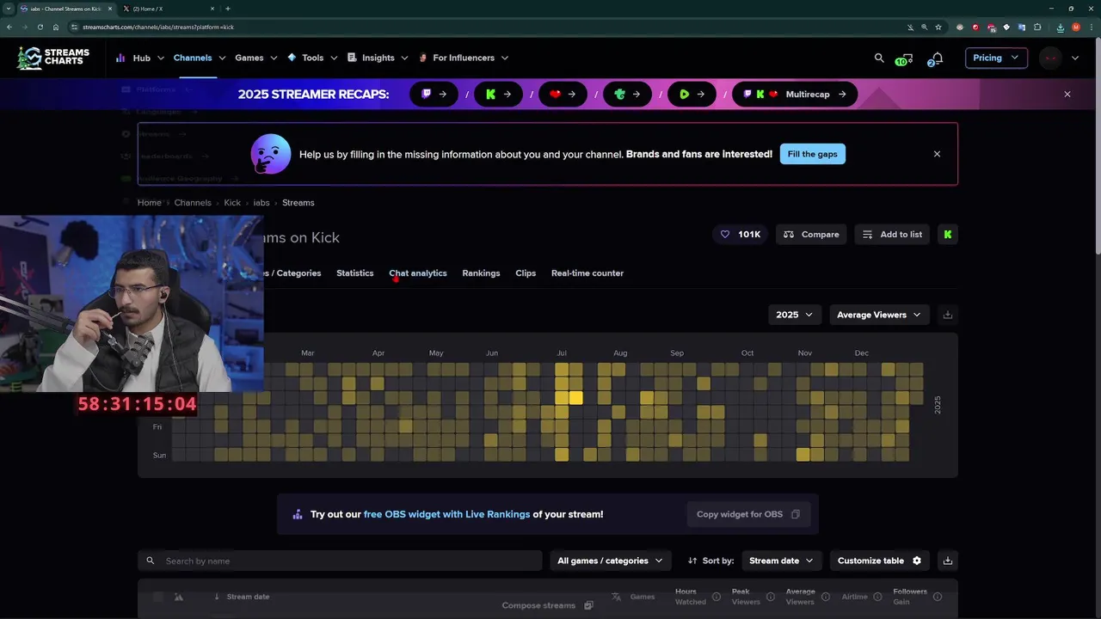Image resolution: width=1101 pixels, height=619 pixels.
Task: Click the 101K favorites heart button
Action: [741, 234]
